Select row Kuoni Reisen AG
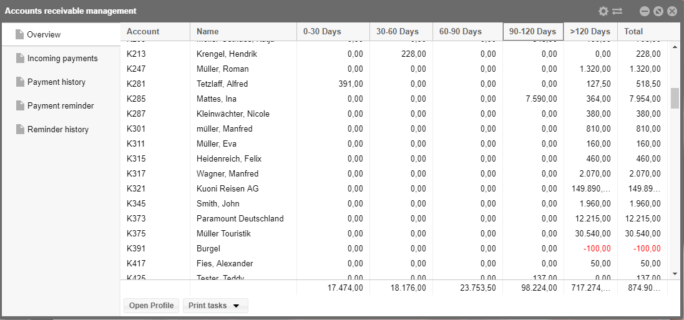This screenshot has height=320, width=684. (x=394, y=189)
